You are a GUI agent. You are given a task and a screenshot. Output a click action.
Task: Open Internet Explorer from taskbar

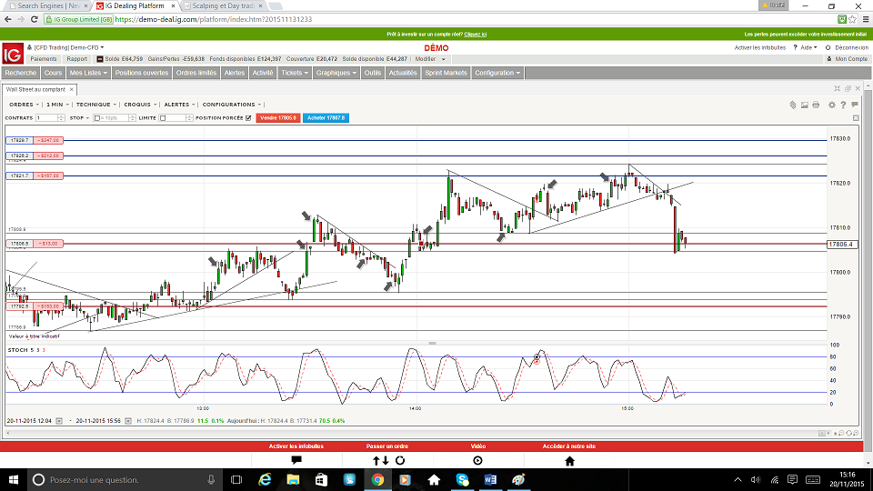(x=265, y=479)
